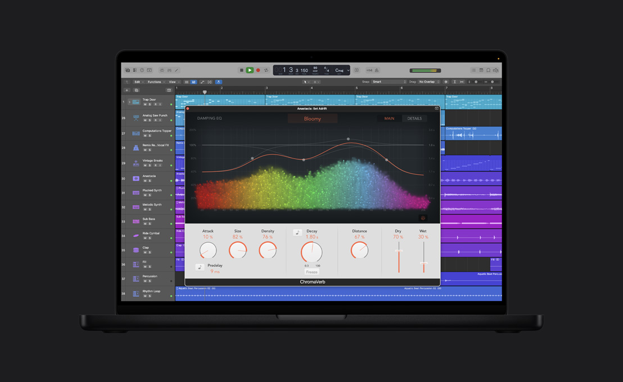Toggle Record Enable on Analog Saw Punch

point(156,119)
